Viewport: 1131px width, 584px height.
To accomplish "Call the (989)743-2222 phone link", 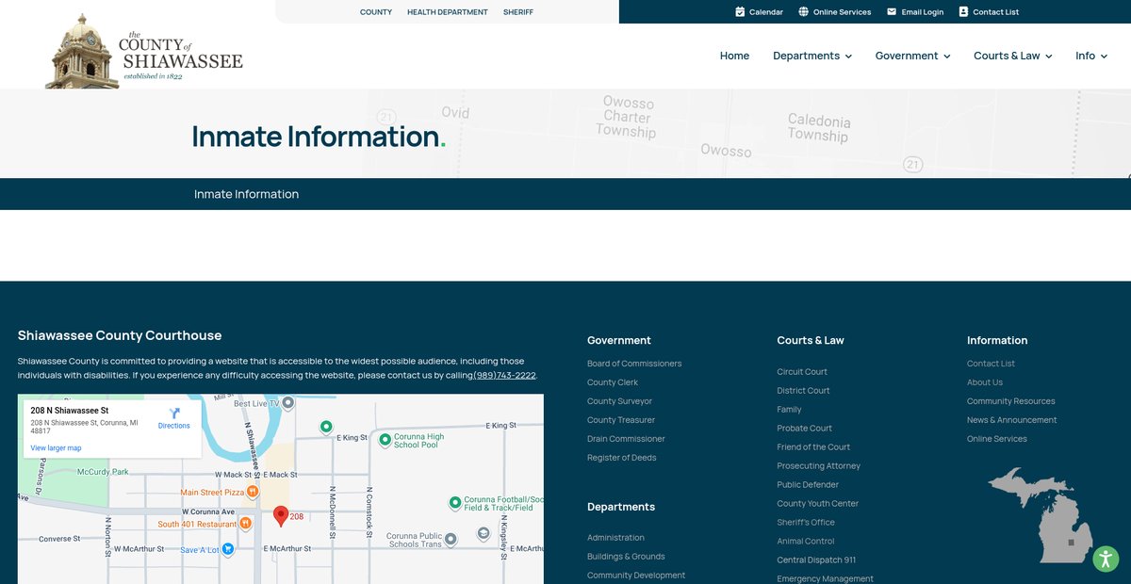I will (x=504, y=375).
